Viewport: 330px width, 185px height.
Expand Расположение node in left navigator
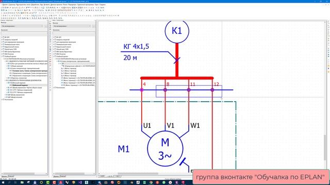2,100
